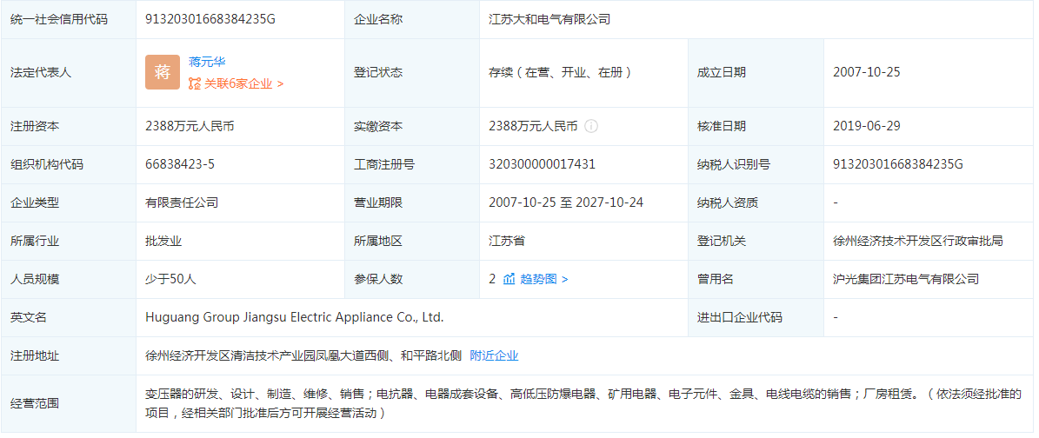Expand arrow after 关联6家企业
Viewport: 1039px width, 438px height.
280,84
